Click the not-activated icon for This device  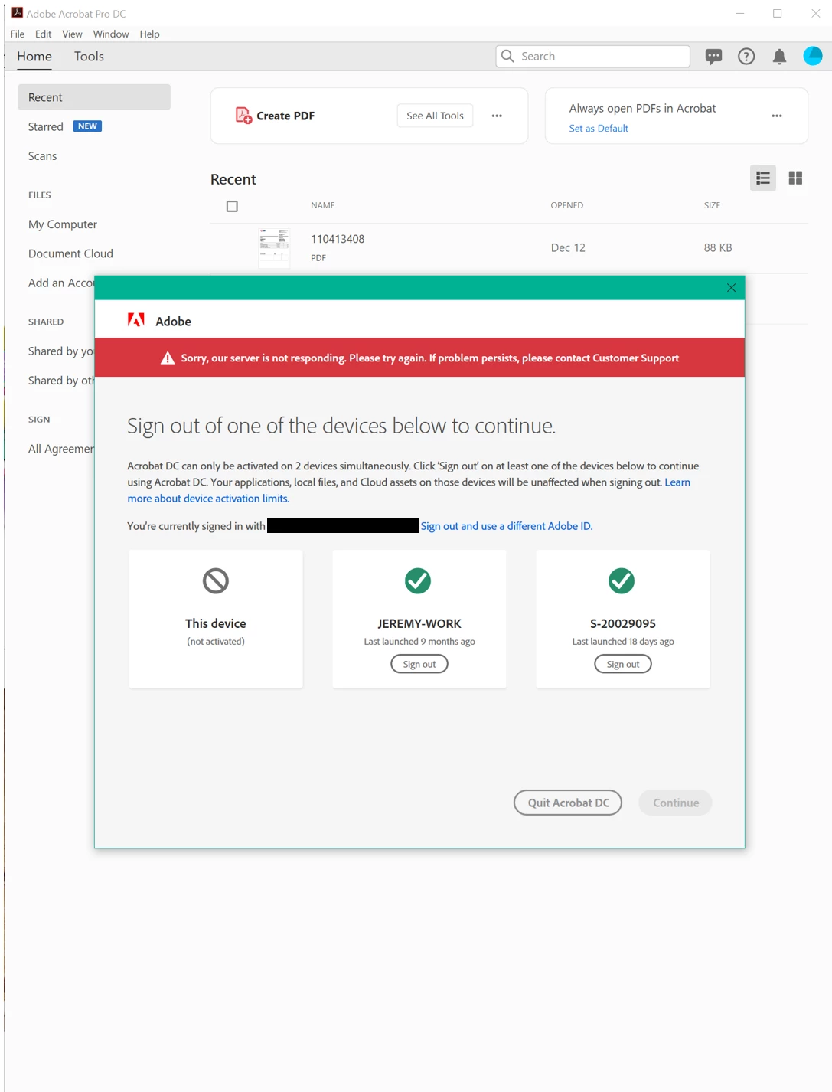tap(216, 580)
